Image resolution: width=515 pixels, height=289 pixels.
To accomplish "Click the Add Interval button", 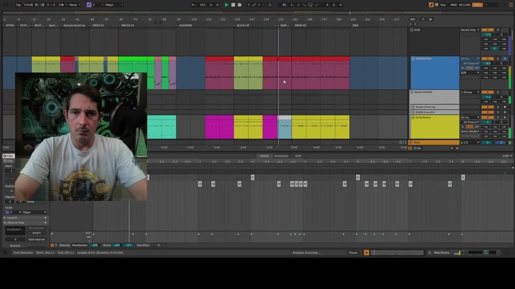I will coord(36,240).
